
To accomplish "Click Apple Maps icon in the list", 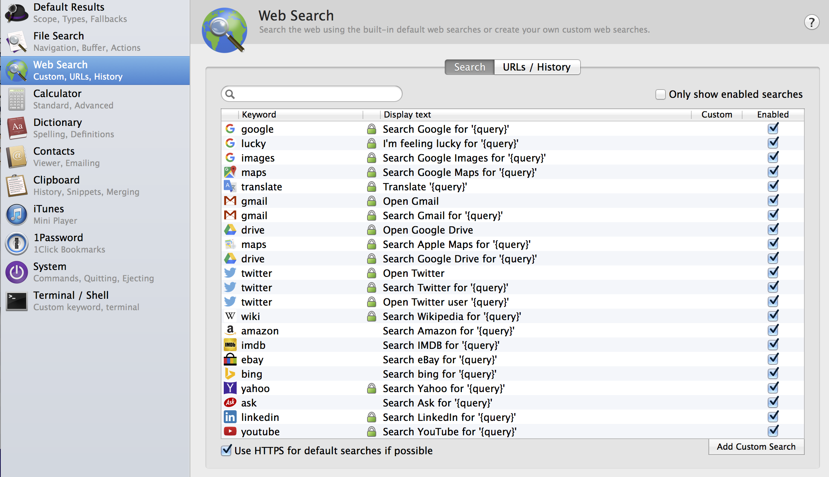I will click(x=230, y=244).
